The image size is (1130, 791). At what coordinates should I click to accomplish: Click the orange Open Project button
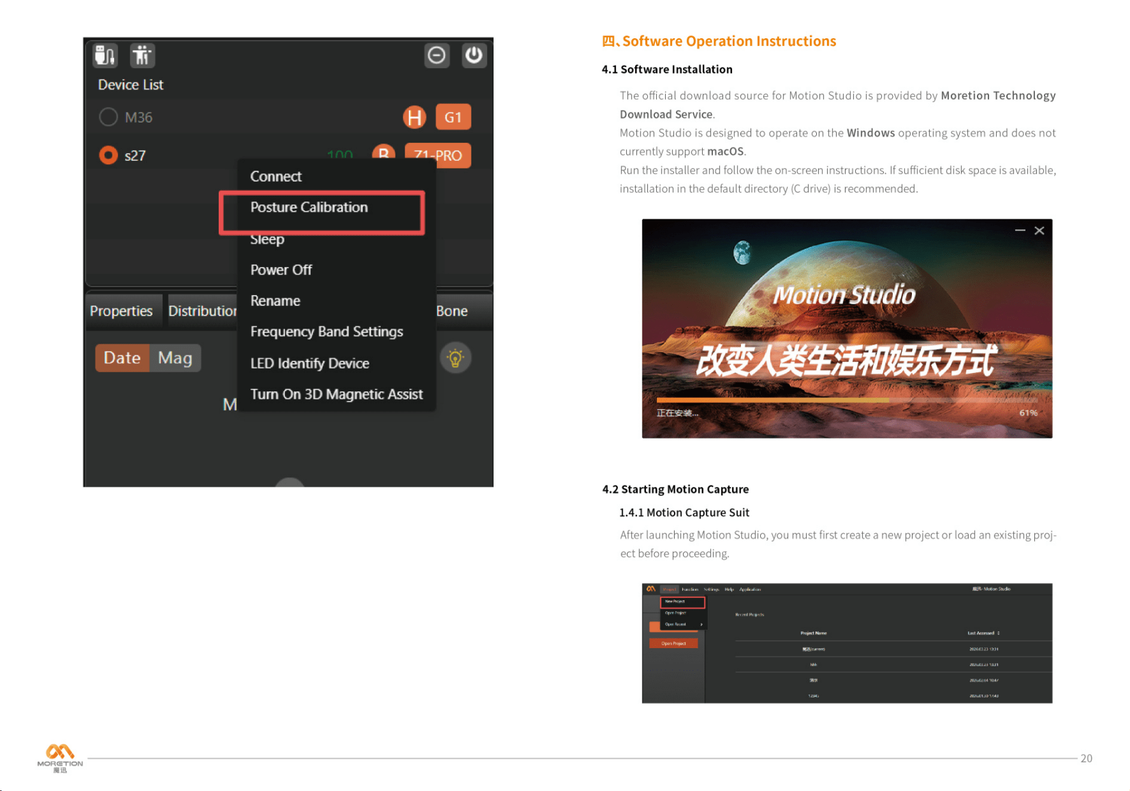[673, 643]
